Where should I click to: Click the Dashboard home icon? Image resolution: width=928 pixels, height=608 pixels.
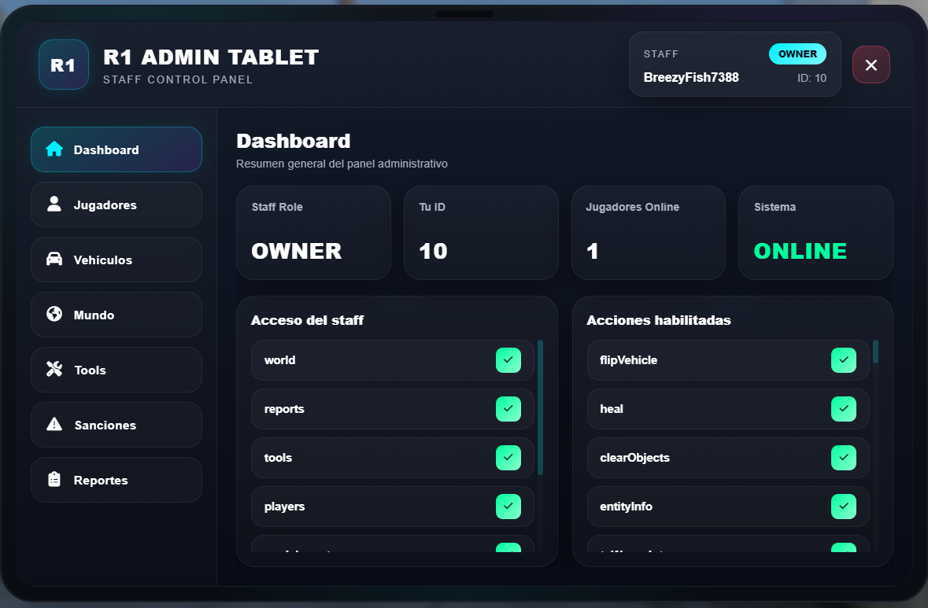54,149
